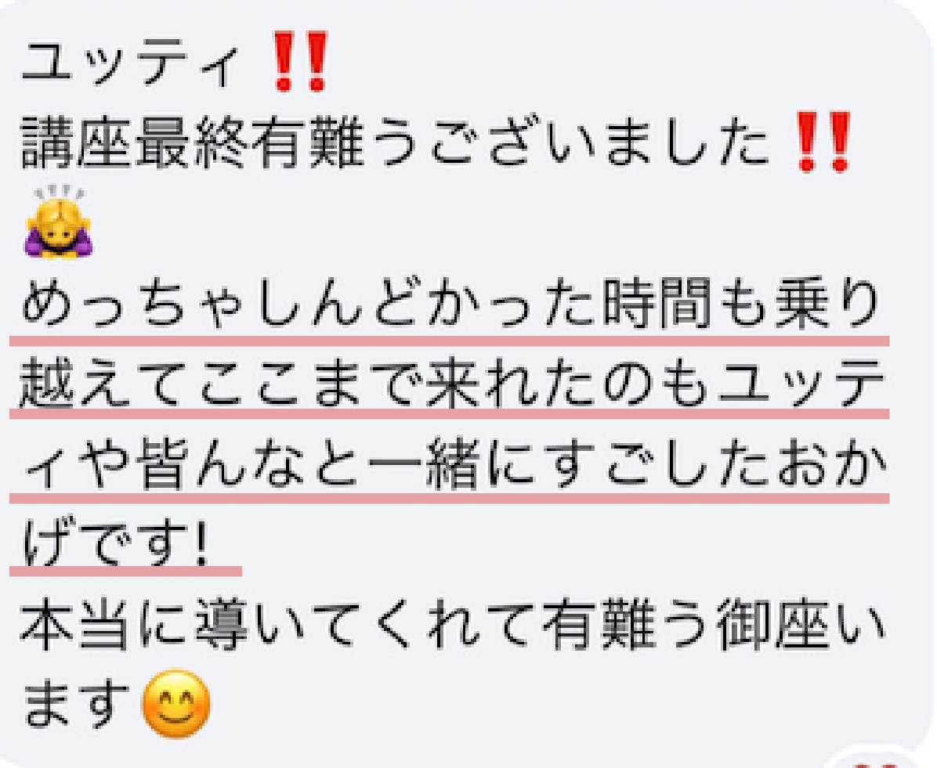Click the pink underline beneath げです!
This screenshot has height=768, width=937.
[x=125, y=571]
